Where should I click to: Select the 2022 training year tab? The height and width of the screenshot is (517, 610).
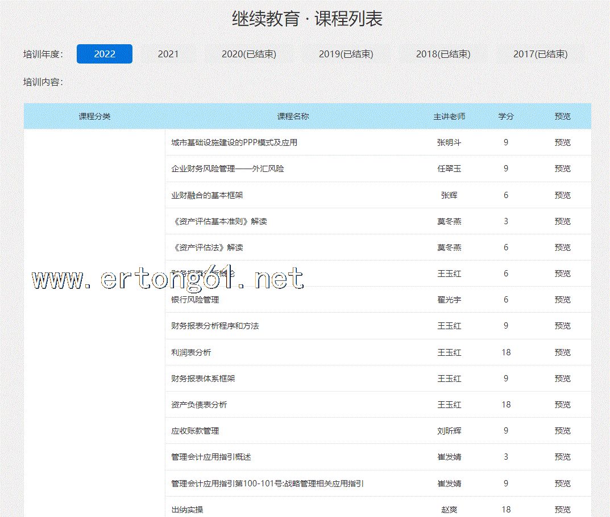105,54
